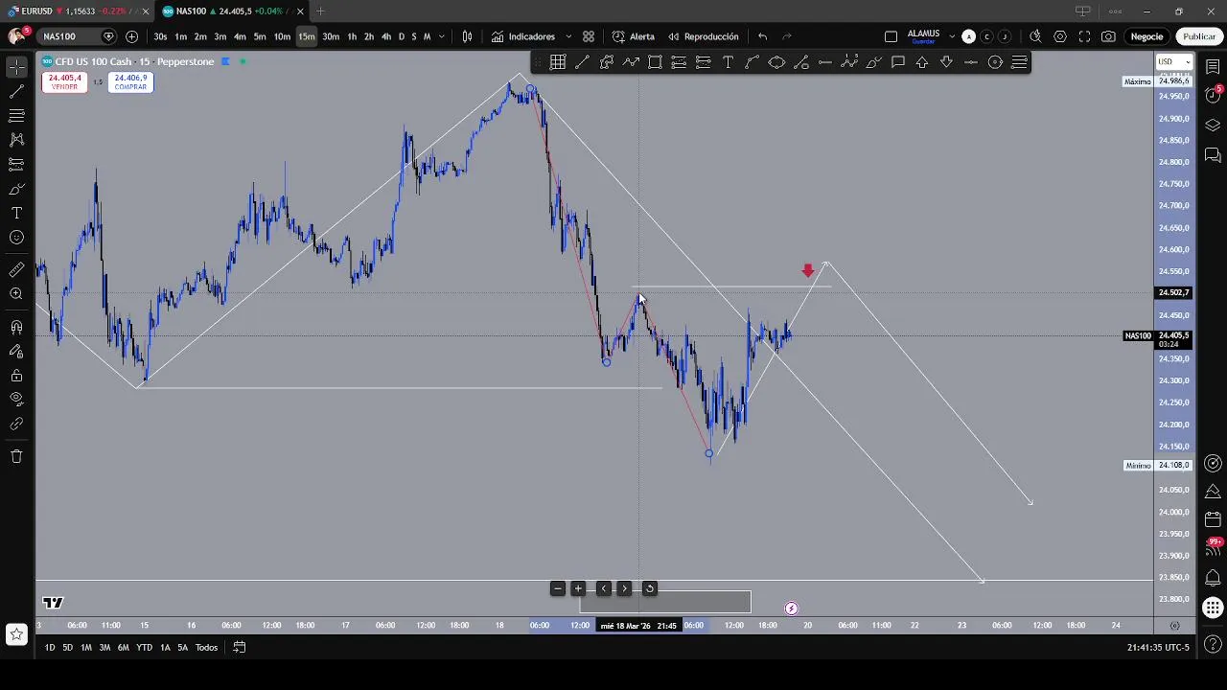The width and height of the screenshot is (1227, 690).
Task: Start bar replay with Reproducción button
Action: point(704,36)
